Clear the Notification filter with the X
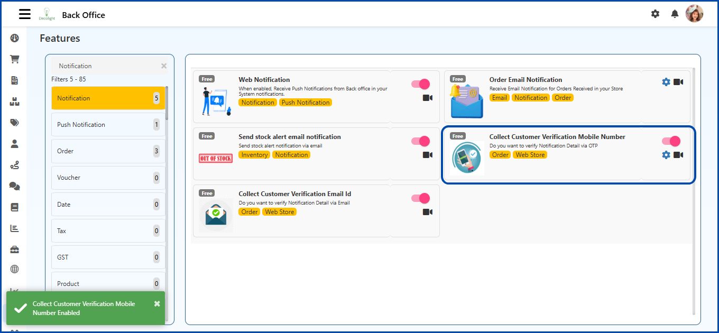Screen dimensions: 719x333 click(163, 66)
